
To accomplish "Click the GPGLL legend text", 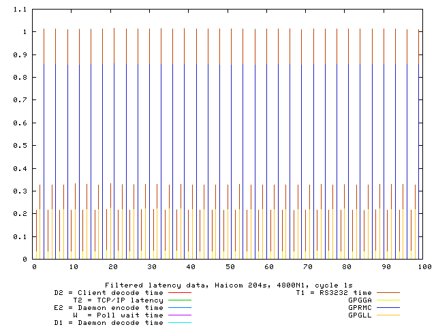I will [x=359, y=315].
